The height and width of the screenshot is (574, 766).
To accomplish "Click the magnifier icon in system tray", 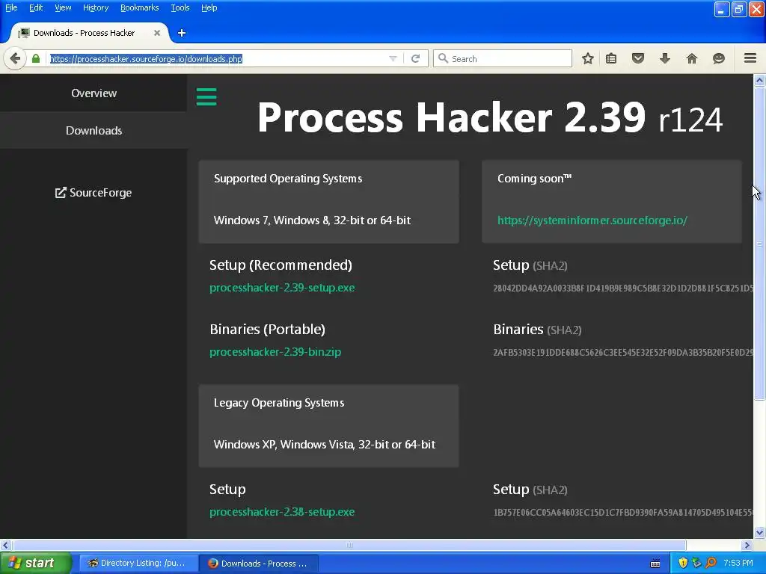I will coord(711,563).
